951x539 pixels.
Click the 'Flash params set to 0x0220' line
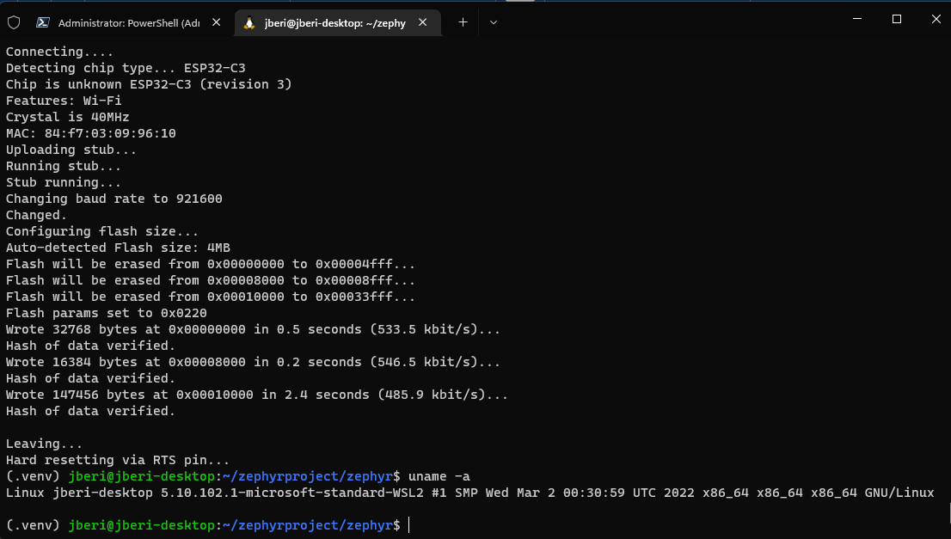(106, 314)
